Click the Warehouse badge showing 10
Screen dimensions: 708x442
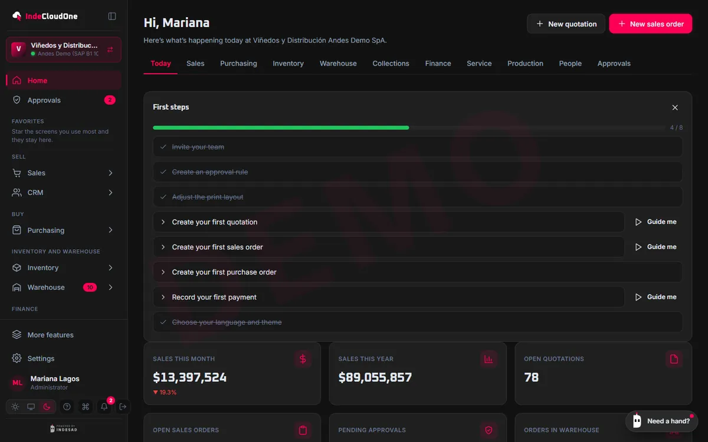tap(90, 288)
